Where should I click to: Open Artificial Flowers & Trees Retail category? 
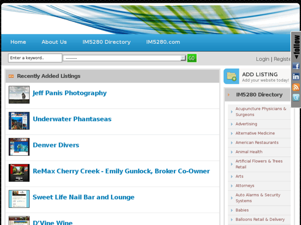click(x=259, y=164)
